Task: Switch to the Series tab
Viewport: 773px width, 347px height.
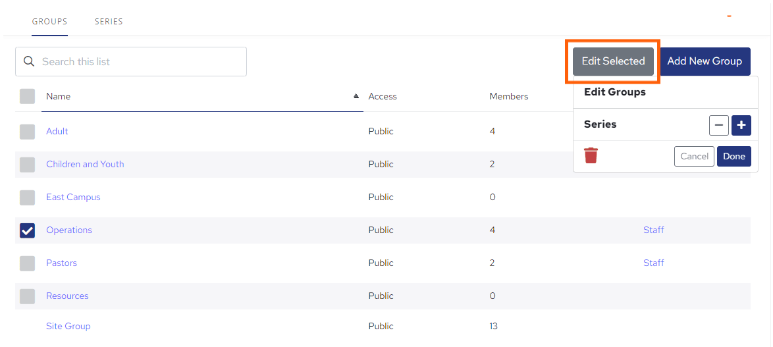Action: pyautogui.click(x=109, y=22)
